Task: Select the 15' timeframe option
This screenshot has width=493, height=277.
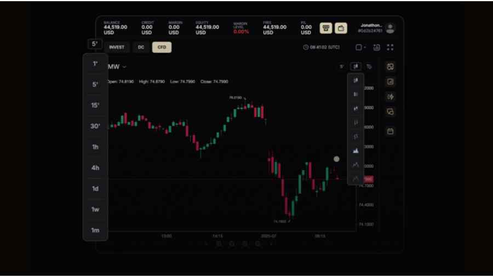Action: (x=95, y=105)
